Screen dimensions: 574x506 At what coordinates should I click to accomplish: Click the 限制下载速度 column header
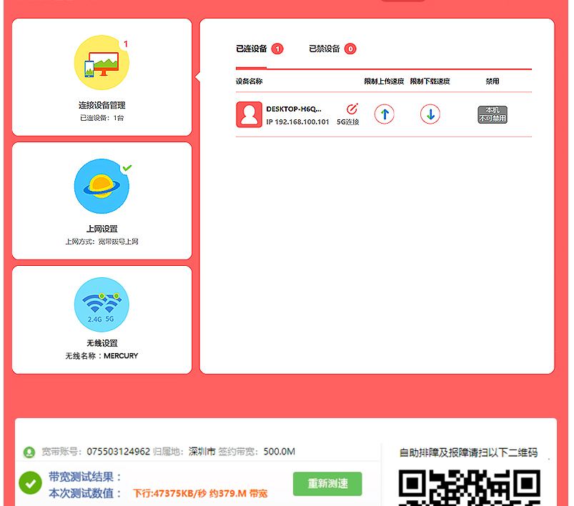tap(430, 81)
